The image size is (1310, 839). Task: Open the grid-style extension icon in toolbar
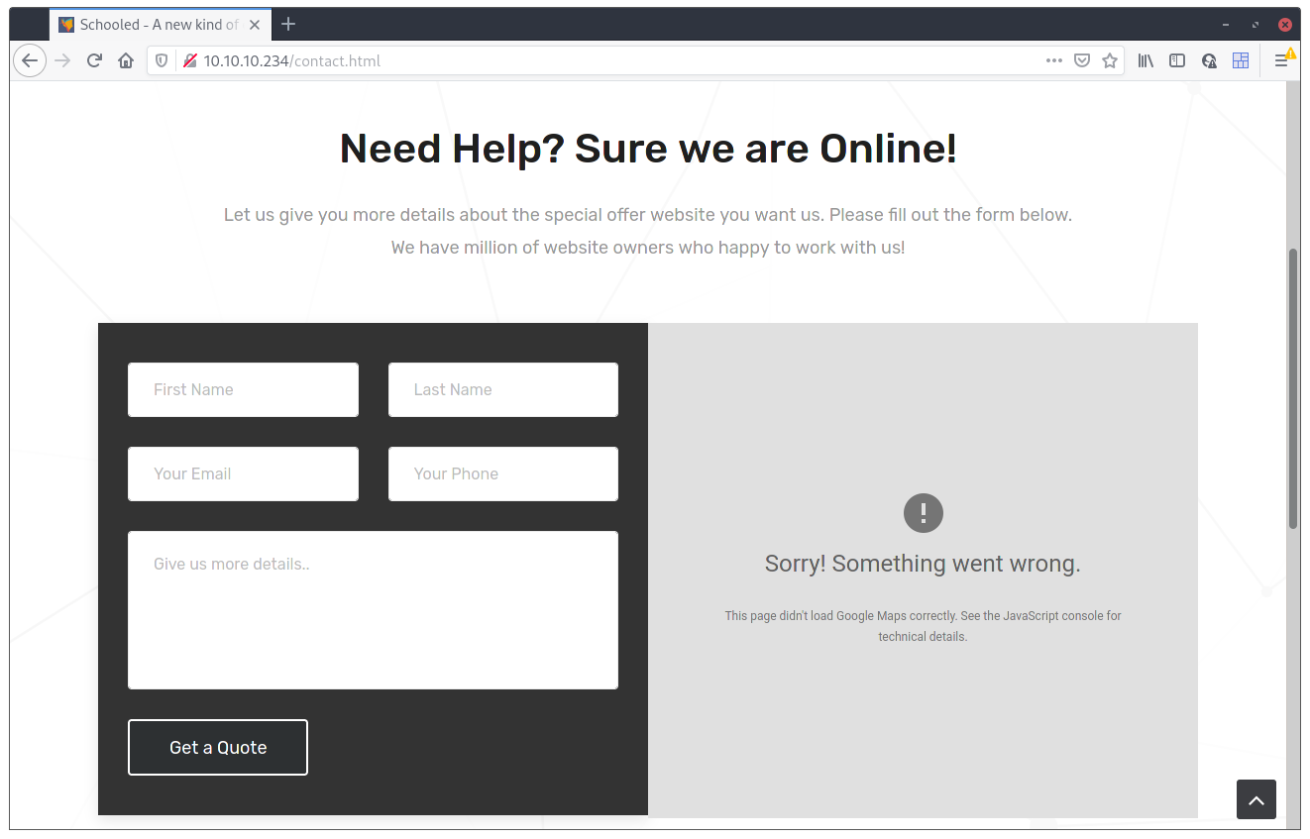(x=1241, y=60)
